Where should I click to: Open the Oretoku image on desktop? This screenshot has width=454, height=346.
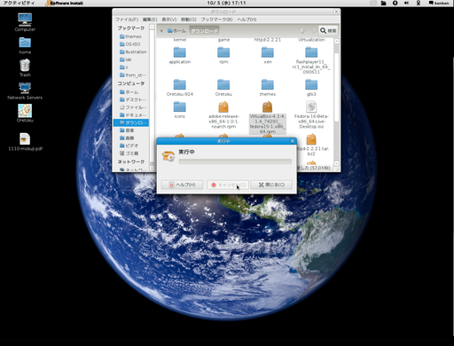pyautogui.click(x=25, y=114)
